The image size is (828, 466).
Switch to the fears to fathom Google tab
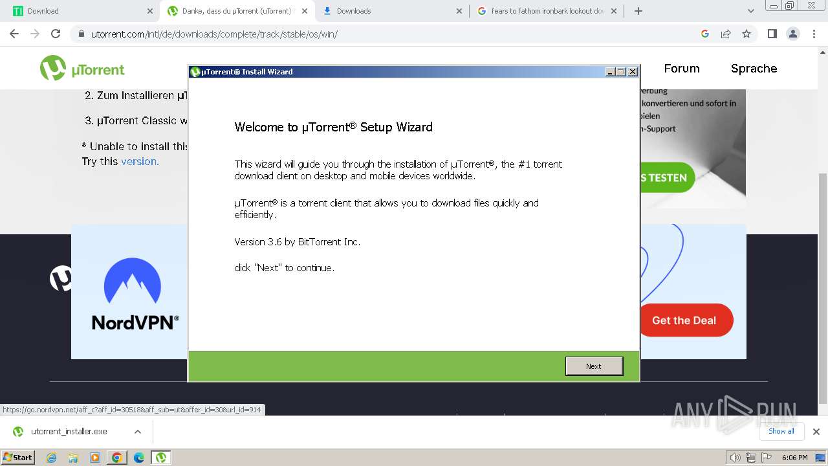click(x=547, y=11)
